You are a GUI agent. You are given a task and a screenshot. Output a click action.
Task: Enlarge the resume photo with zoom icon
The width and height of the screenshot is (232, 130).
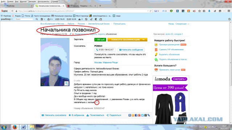[67, 83]
